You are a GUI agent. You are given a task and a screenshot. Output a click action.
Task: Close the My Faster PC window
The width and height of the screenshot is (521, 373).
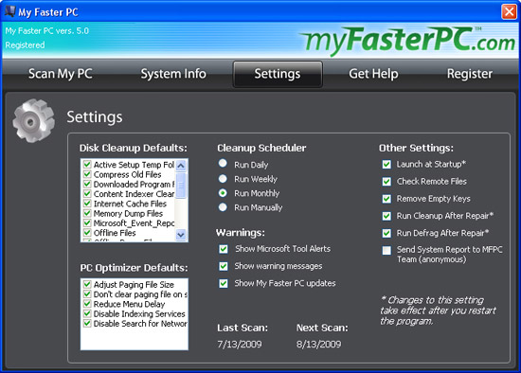(509, 12)
